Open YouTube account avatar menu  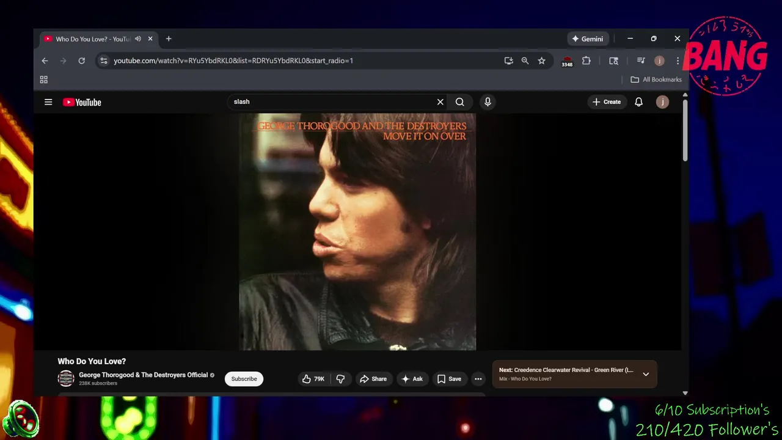[662, 102]
